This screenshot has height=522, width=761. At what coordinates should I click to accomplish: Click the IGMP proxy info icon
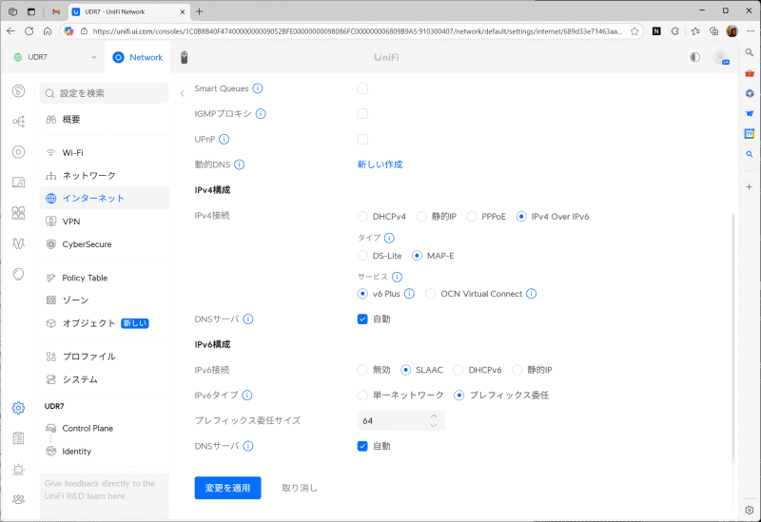click(x=261, y=113)
